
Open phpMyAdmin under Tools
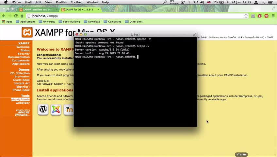click(x=21, y=99)
